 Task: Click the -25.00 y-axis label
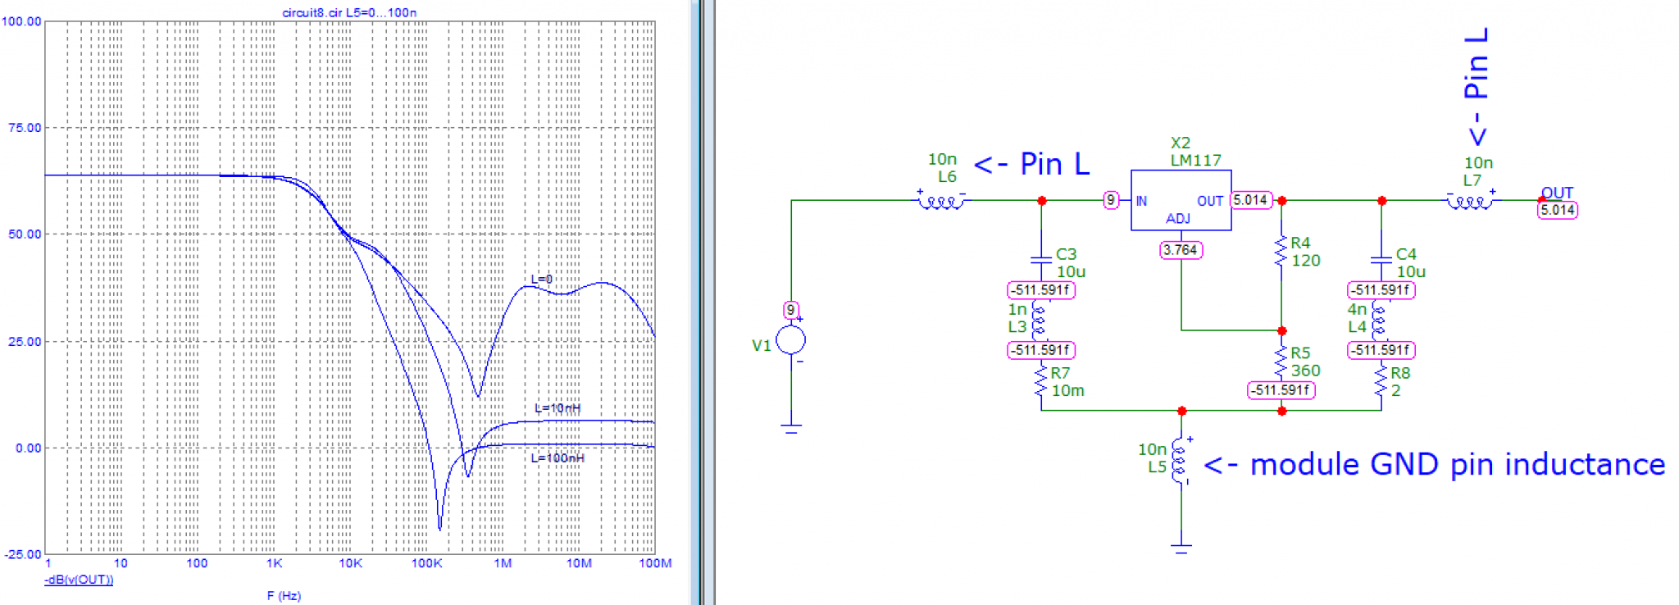coord(23,554)
